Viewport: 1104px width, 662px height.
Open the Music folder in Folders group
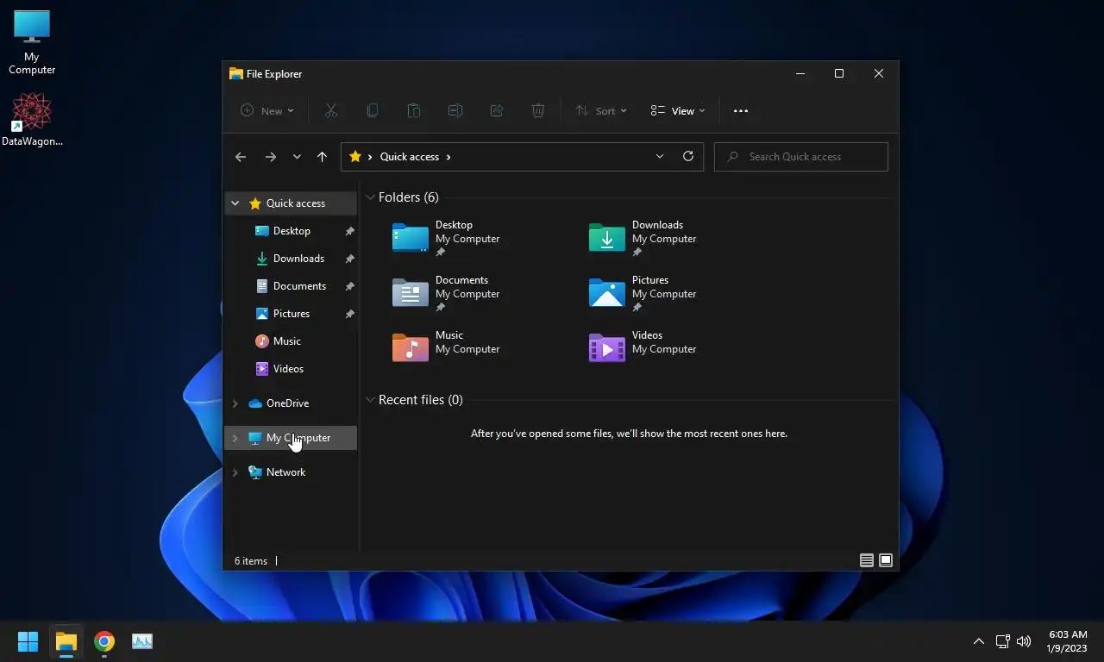(x=448, y=347)
